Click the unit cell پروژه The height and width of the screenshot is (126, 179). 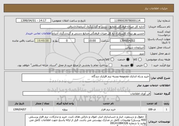click(x=65, y=110)
